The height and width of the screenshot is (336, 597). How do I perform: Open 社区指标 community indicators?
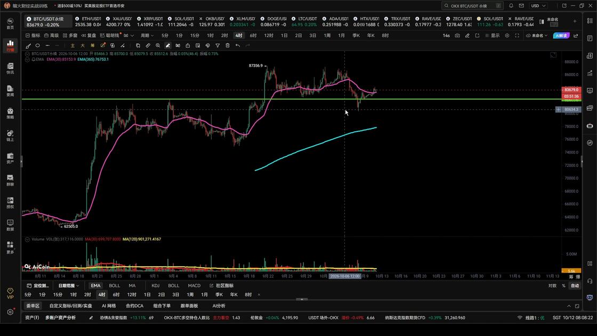[x=222, y=286]
